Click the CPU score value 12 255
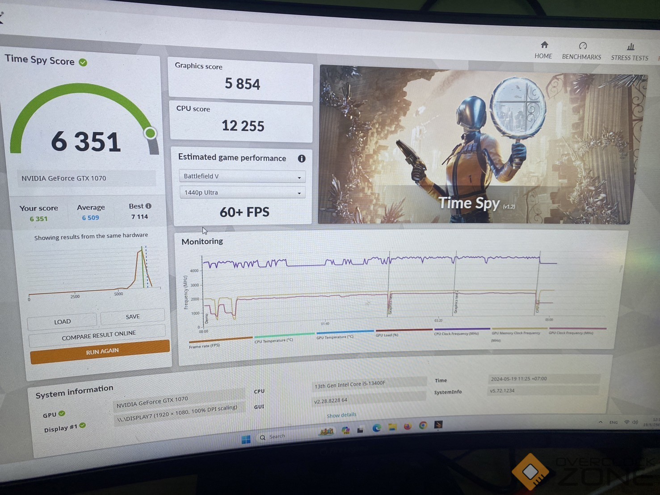This screenshot has width=660, height=495. [243, 126]
